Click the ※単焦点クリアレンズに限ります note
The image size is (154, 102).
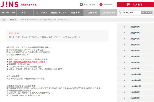tap(22, 86)
